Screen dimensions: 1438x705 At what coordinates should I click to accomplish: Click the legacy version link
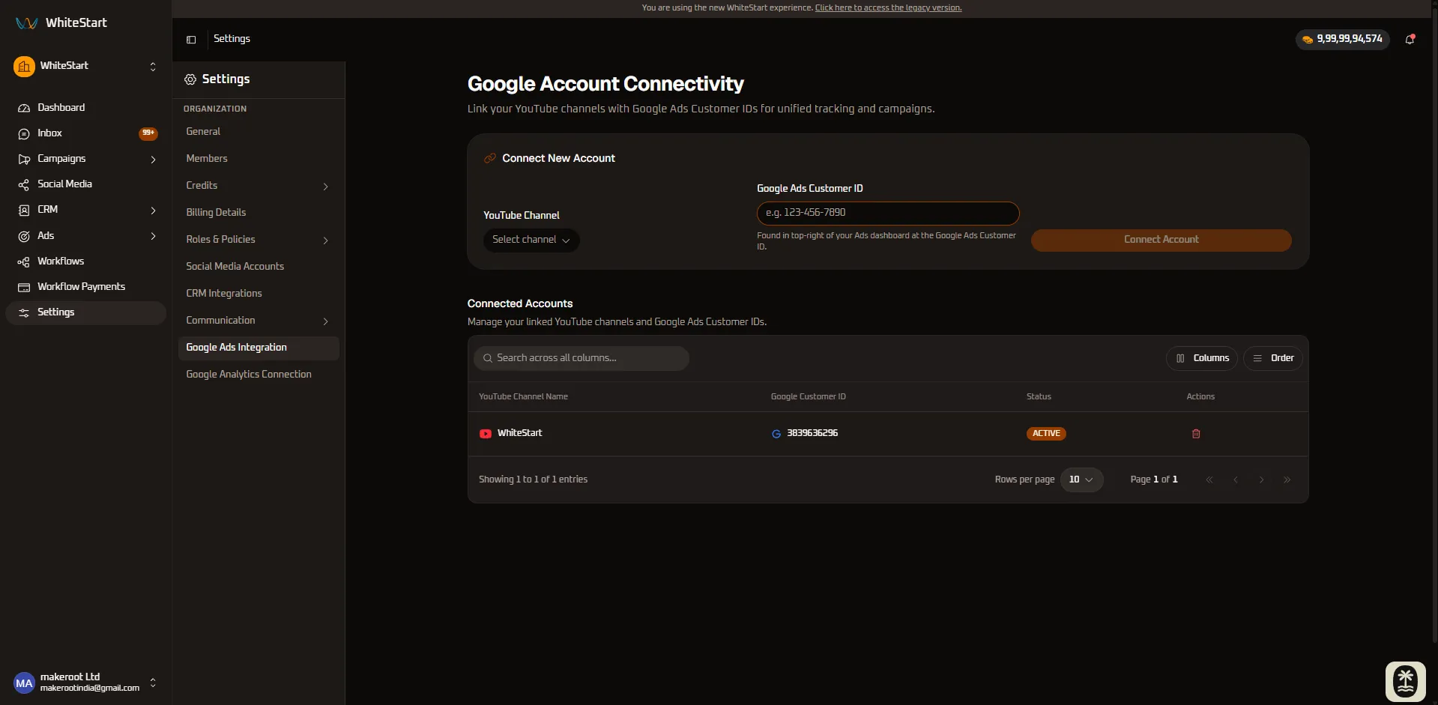888,8
